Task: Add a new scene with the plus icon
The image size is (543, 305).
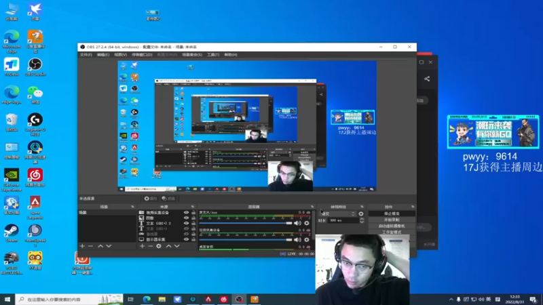Action: pyautogui.click(x=82, y=246)
